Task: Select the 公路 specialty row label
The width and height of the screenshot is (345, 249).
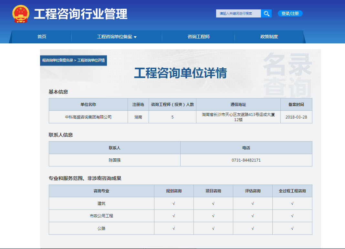Action: 101,229
